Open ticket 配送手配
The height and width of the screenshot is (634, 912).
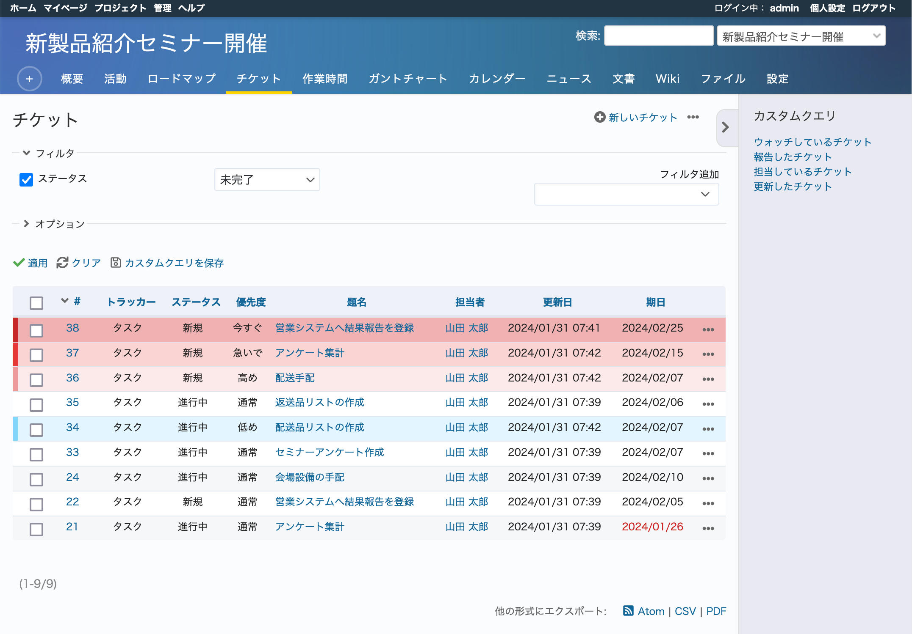coord(295,378)
